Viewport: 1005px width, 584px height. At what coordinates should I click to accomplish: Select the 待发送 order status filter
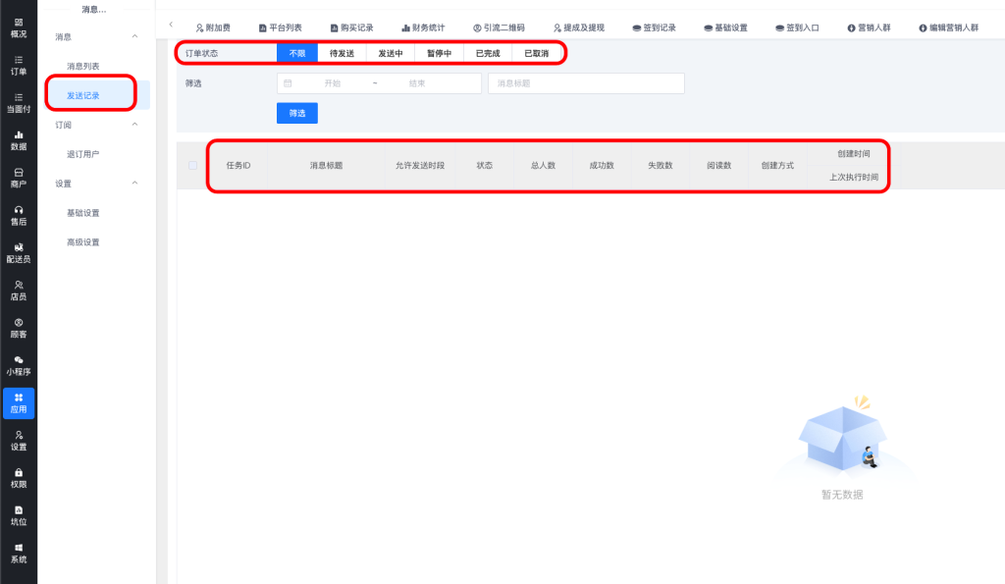pos(342,53)
